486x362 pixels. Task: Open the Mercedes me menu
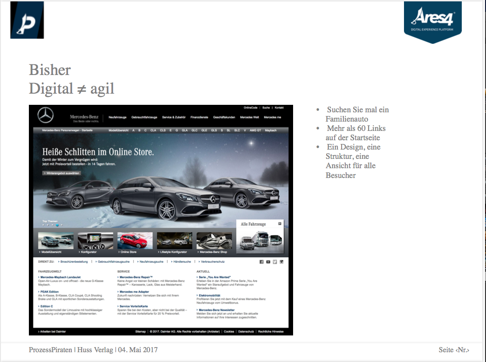click(x=273, y=117)
